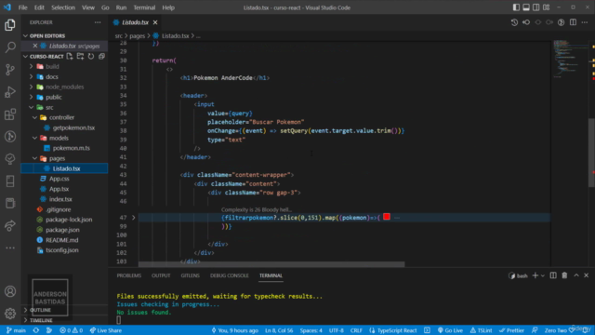The image size is (595, 335).
Task: Open the Accounts icon in activity bar
Action: 10,291
